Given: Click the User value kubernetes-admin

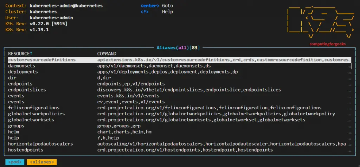Looking at the screenshot, I should click(x=51, y=18).
